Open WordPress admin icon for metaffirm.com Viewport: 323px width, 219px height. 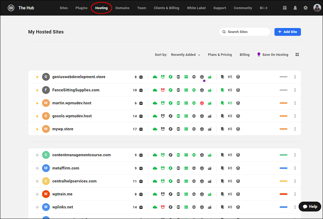(x=238, y=168)
